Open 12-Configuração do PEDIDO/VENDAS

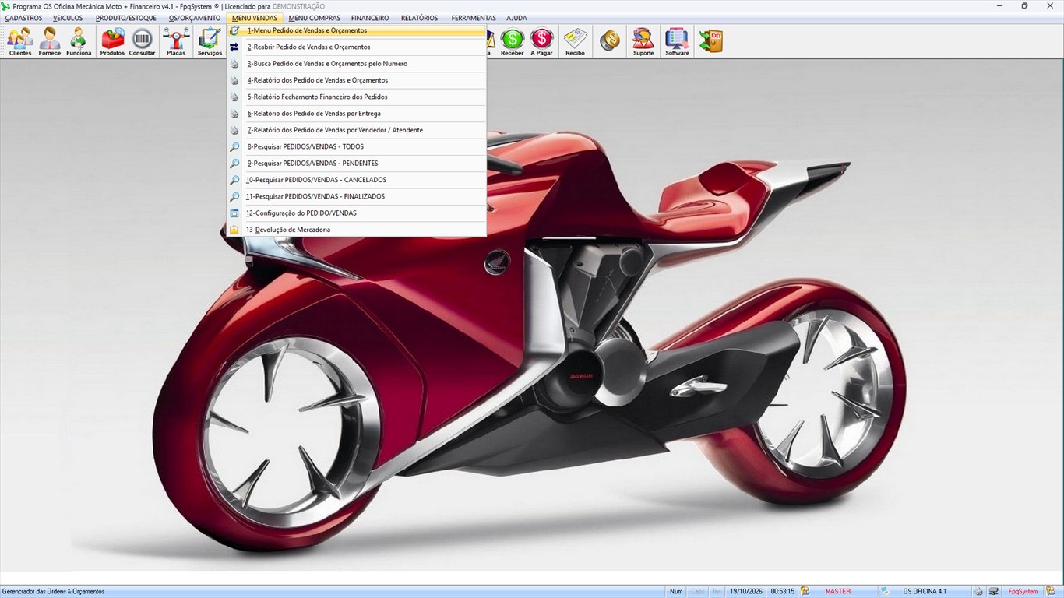(x=357, y=213)
